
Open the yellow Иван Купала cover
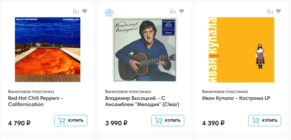(x=242, y=50)
